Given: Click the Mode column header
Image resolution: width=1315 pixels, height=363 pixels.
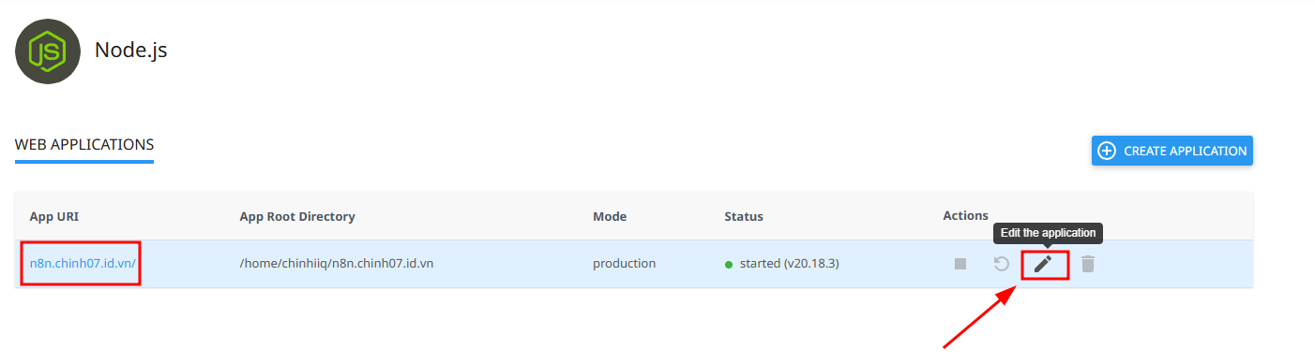Looking at the screenshot, I should click(x=610, y=216).
